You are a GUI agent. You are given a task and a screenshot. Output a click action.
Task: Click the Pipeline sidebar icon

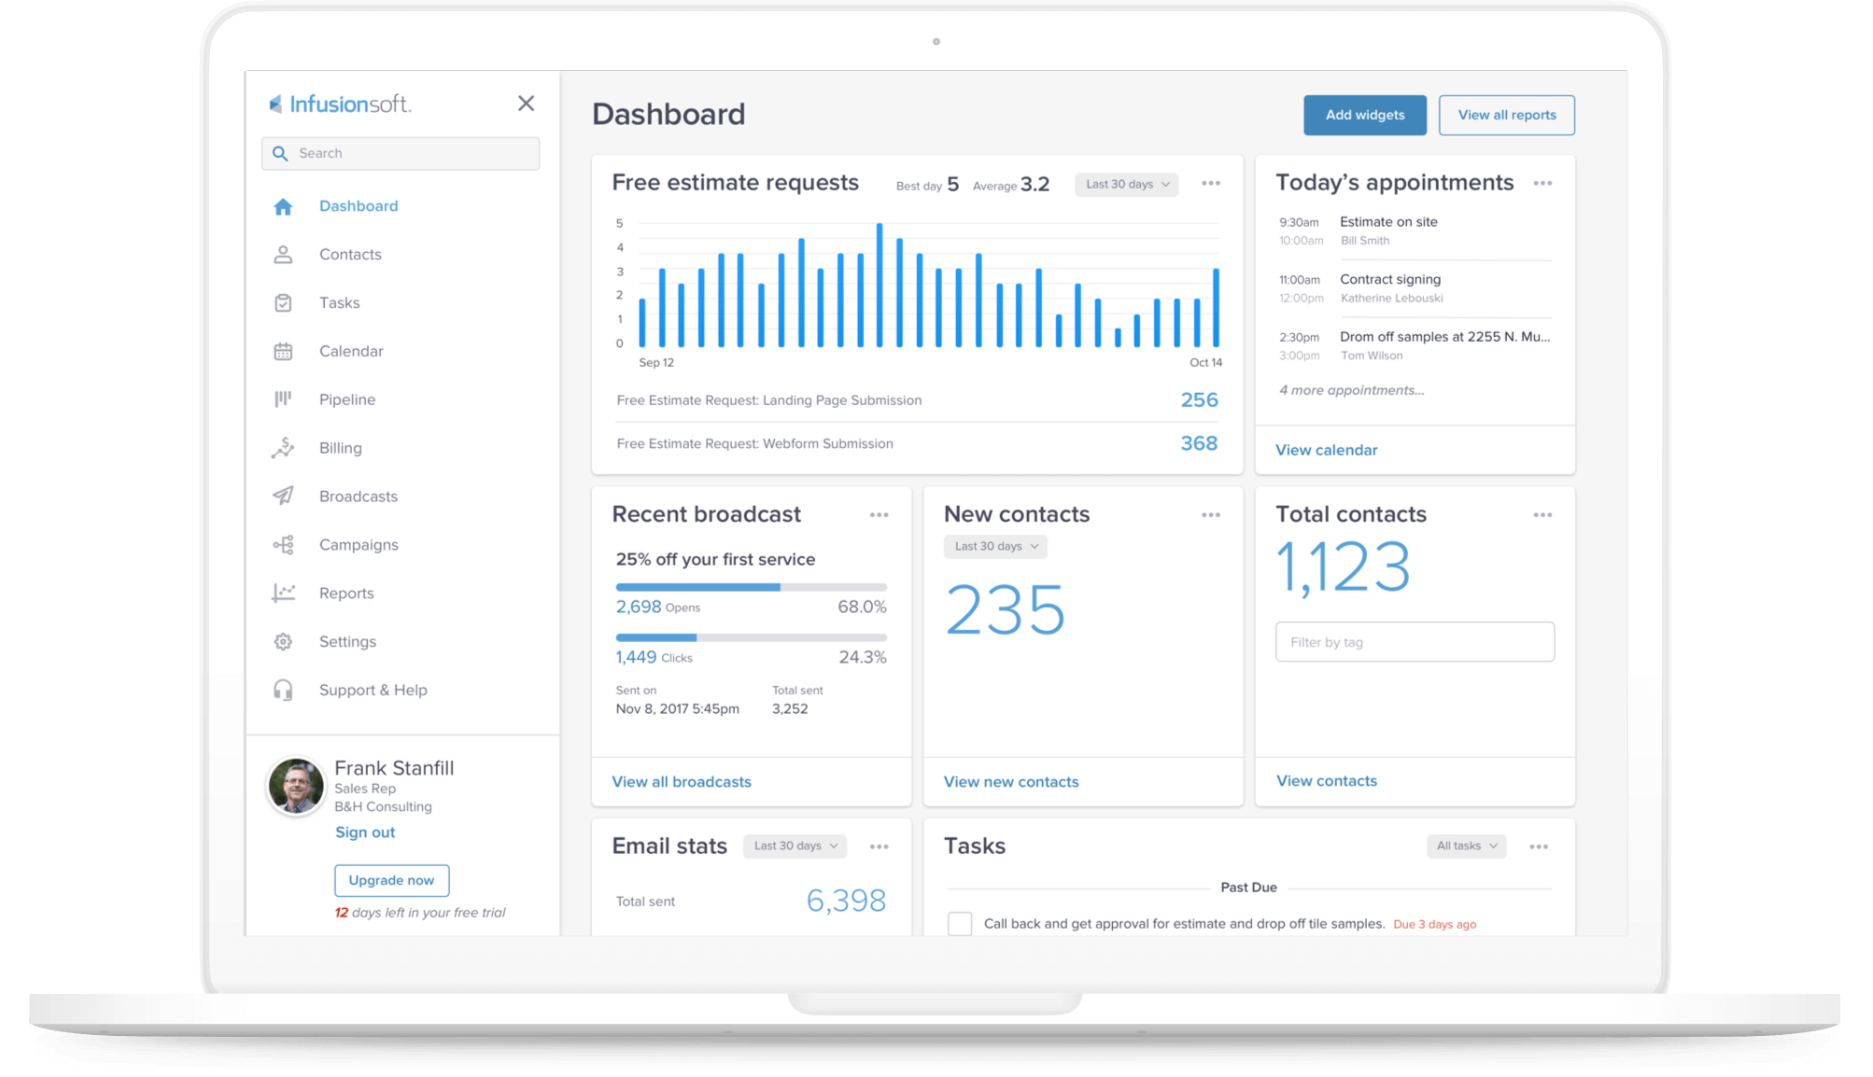click(x=283, y=399)
